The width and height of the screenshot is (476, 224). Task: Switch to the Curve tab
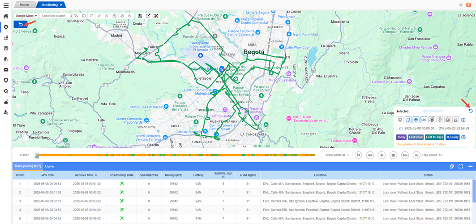pyautogui.click(x=49, y=166)
